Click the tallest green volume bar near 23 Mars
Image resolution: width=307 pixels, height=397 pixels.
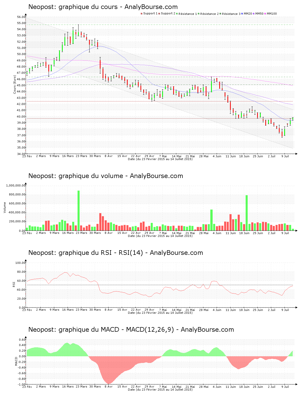pyautogui.click(x=79, y=211)
